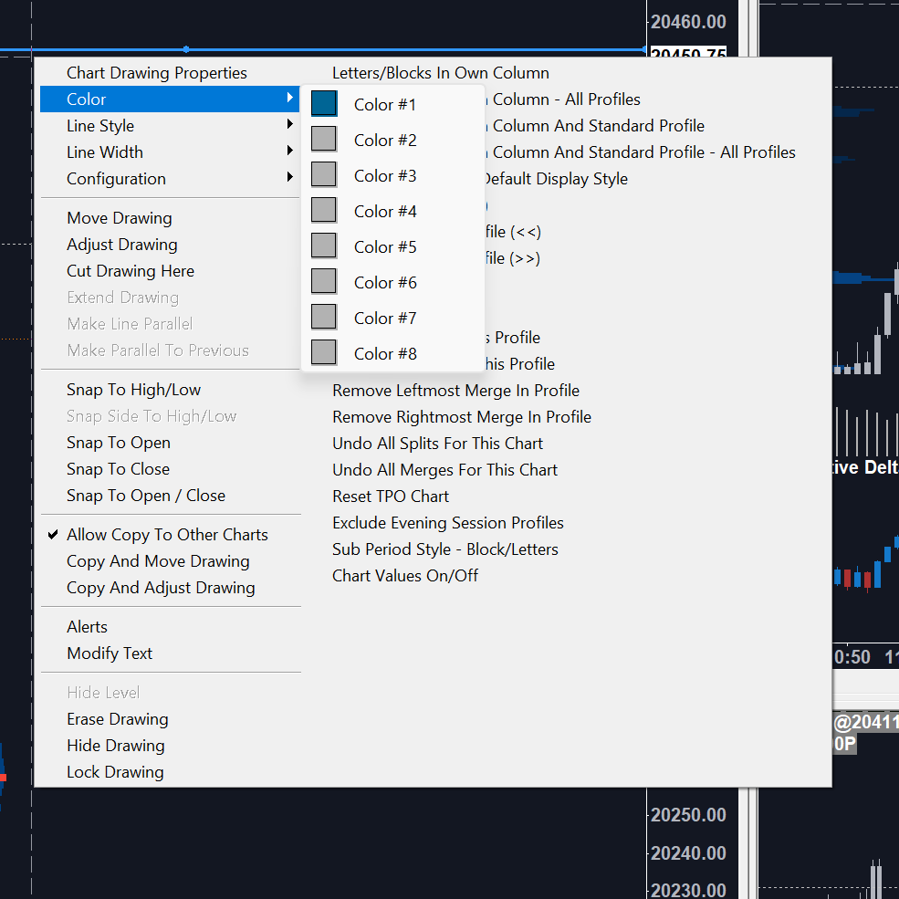Toggle Allow Copy To Other Charts

coord(167,534)
